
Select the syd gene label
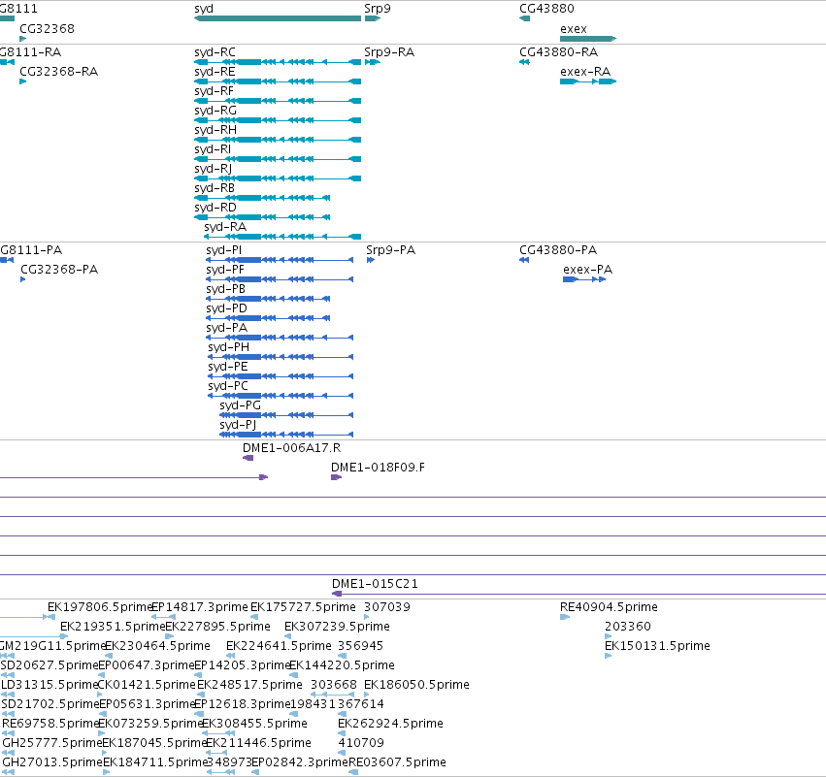pyautogui.click(x=204, y=9)
